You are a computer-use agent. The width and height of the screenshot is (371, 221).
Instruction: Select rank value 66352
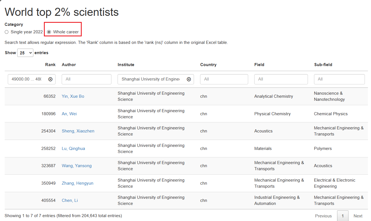click(49, 96)
